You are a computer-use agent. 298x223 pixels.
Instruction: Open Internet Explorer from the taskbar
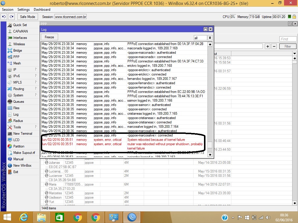coord(24,217)
